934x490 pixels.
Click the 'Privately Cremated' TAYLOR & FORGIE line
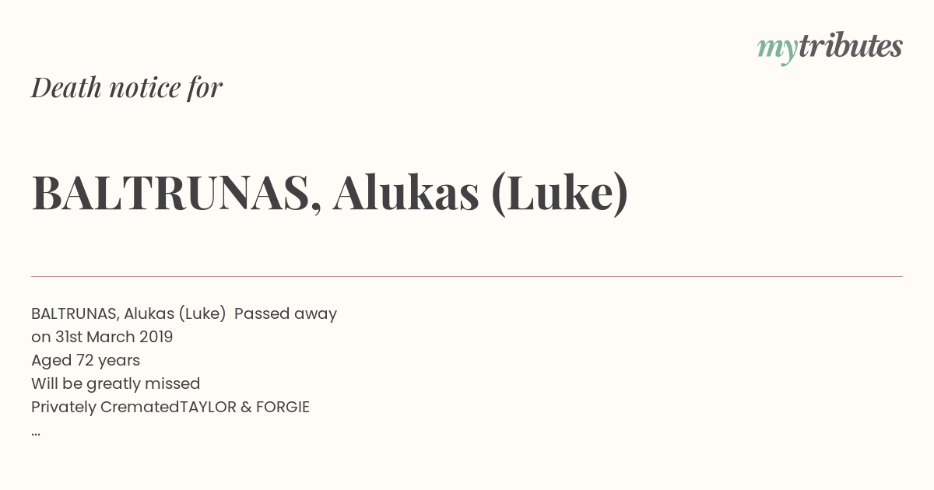click(x=170, y=408)
